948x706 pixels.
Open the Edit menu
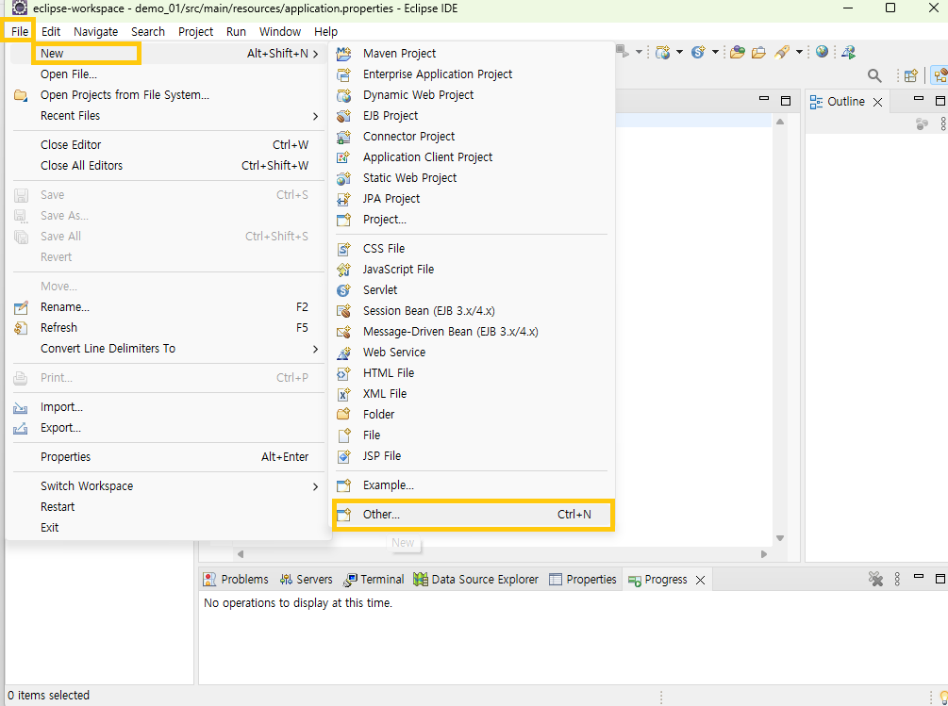click(51, 32)
